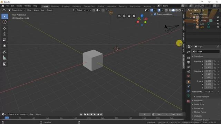Hide the Camera via its eye icon
This screenshot has height=124, width=221.
click(x=218, y=21)
